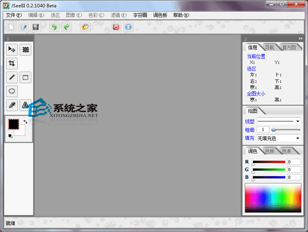
Task: Switch to the 色板 tab
Action: point(269,151)
